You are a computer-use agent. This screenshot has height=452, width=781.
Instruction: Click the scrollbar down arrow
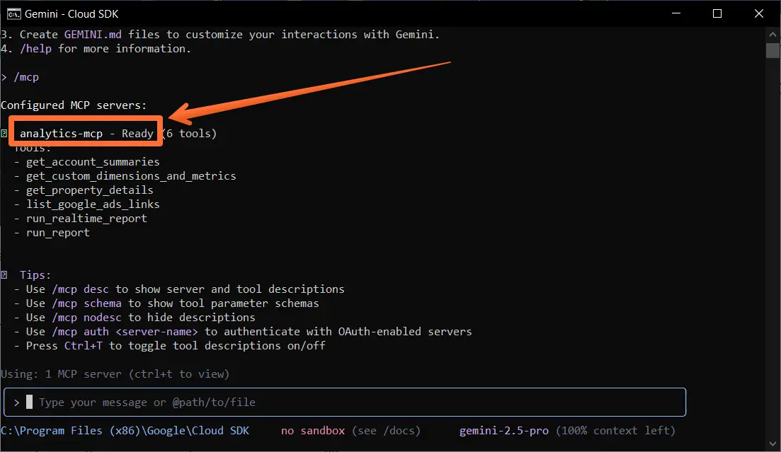(x=773, y=445)
